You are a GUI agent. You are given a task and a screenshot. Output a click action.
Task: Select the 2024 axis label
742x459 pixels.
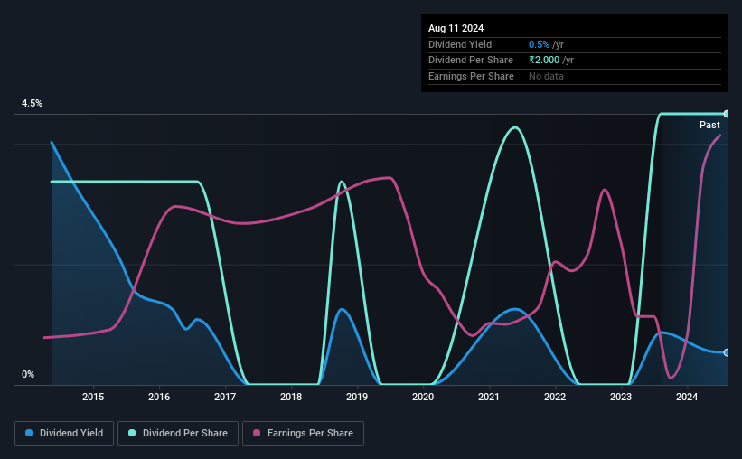click(x=687, y=397)
